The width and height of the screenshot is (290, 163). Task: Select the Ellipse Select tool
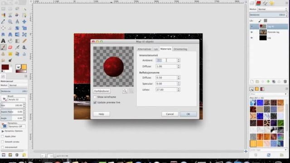[10, 9]
